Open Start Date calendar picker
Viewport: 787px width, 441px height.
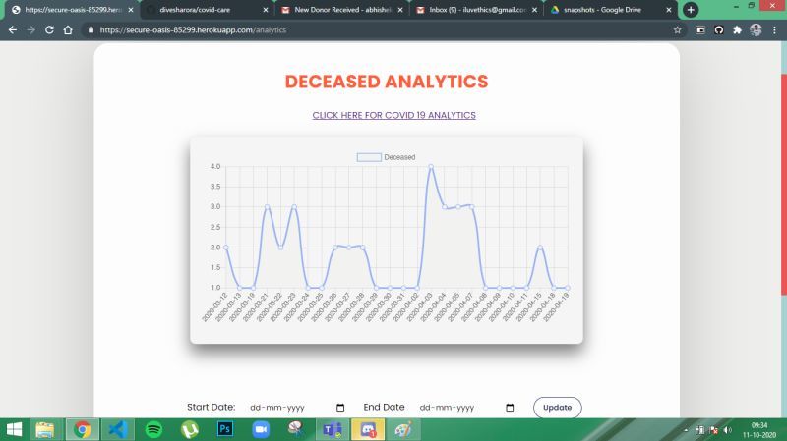340,408
